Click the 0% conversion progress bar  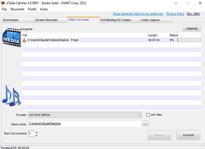(x=189, y=40)
